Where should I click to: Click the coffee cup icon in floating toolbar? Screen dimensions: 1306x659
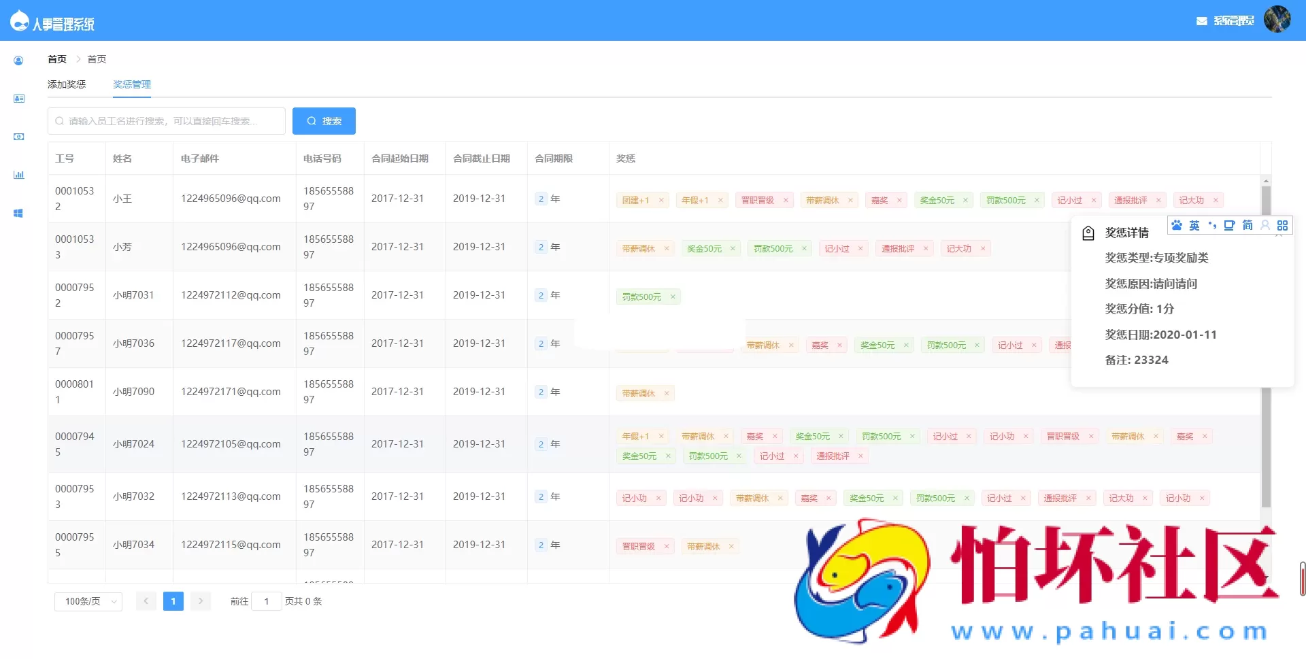1229,225
